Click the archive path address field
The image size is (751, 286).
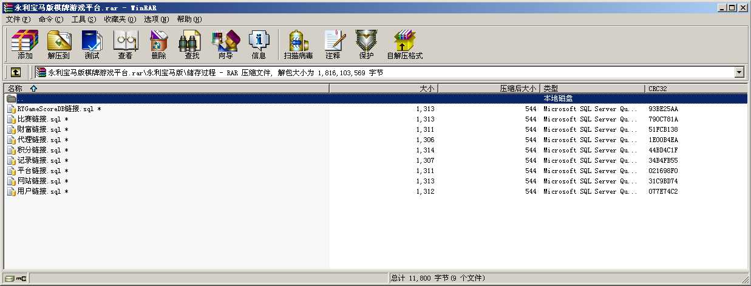pos(389,72)
